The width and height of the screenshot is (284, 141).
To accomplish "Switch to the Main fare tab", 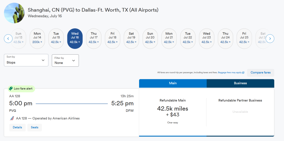I will 173,83.
